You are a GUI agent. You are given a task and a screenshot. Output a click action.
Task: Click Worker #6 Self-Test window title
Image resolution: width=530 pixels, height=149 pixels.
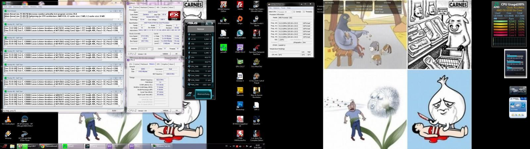(15, 91)
